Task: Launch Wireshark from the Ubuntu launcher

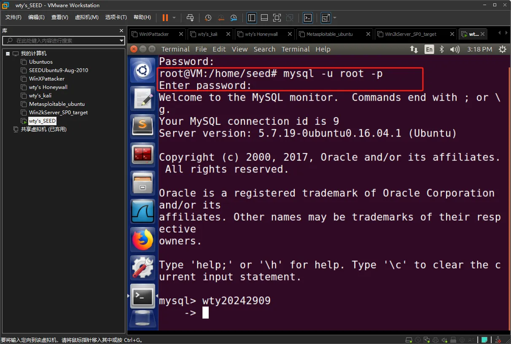Action: pyautogui.click(x=143, y=211)
